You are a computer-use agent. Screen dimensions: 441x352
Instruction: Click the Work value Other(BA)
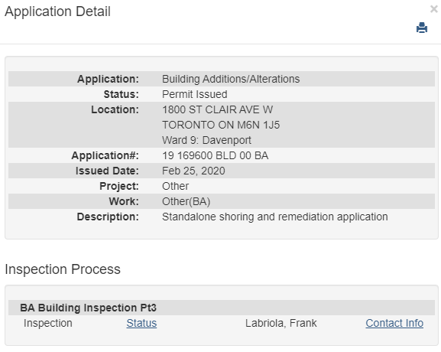[x=186, y=201]
